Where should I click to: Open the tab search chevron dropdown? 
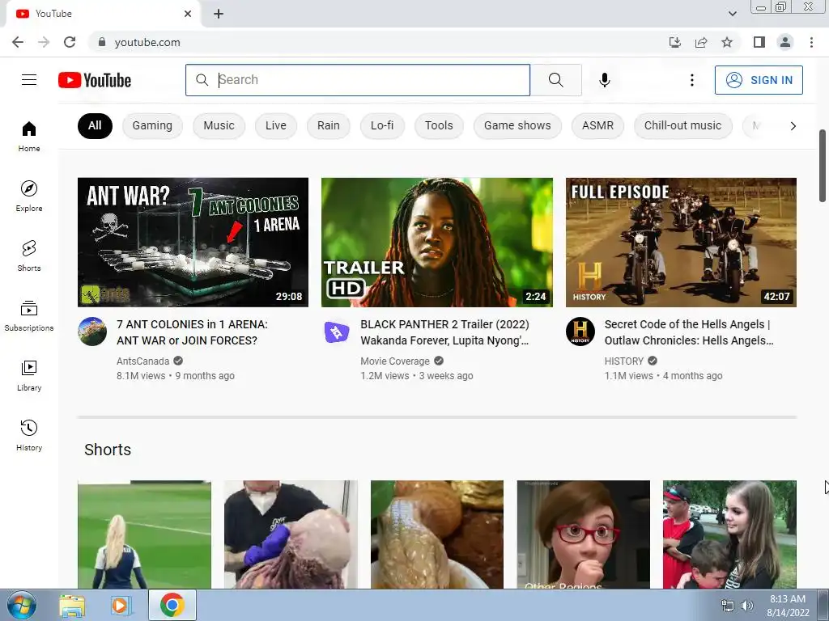(732, 14)
